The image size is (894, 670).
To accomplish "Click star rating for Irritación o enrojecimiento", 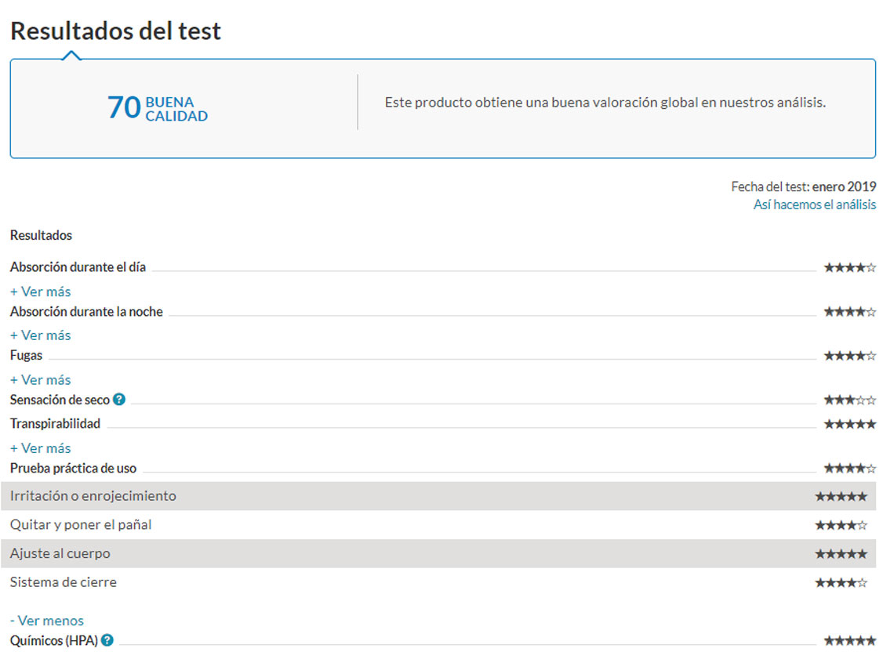I will (841, 497).
